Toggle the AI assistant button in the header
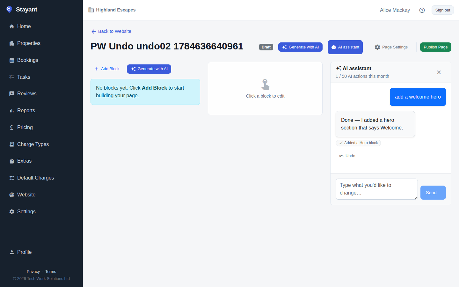 click(345, 47)
